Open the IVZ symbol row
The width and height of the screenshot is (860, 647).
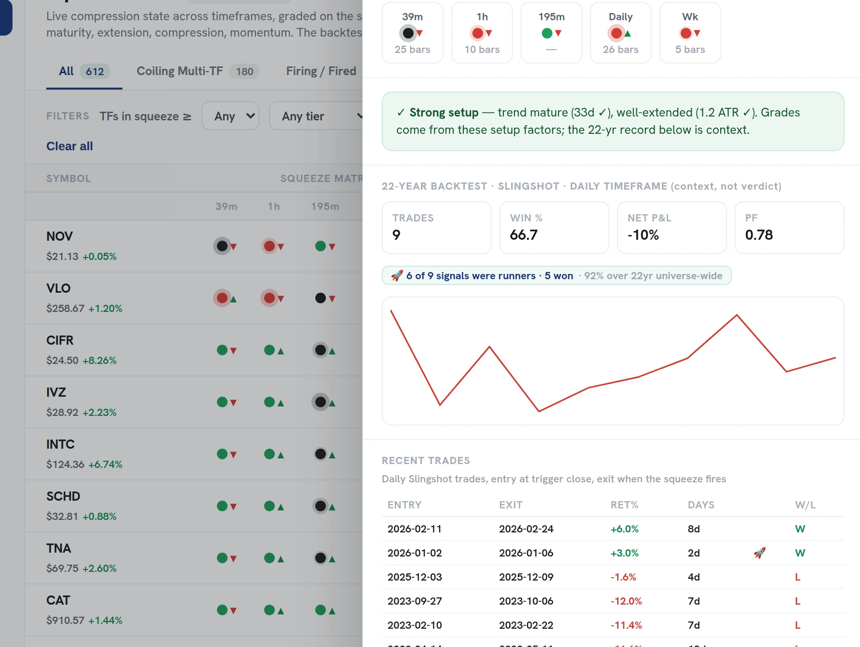pyautogui.click(x=194, y=402)
